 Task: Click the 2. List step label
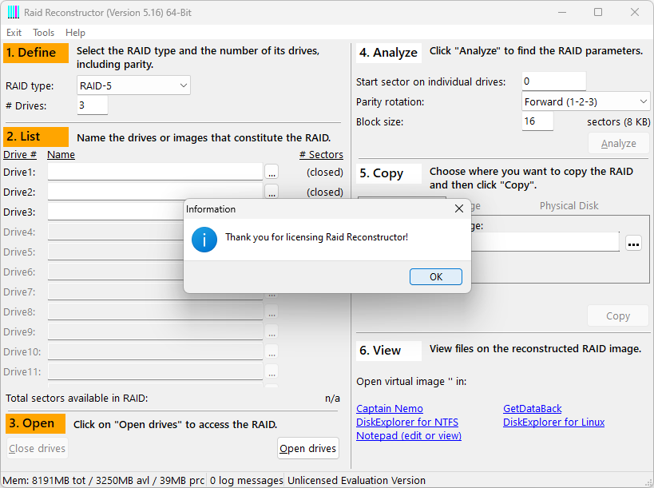(x=36, y=137)
